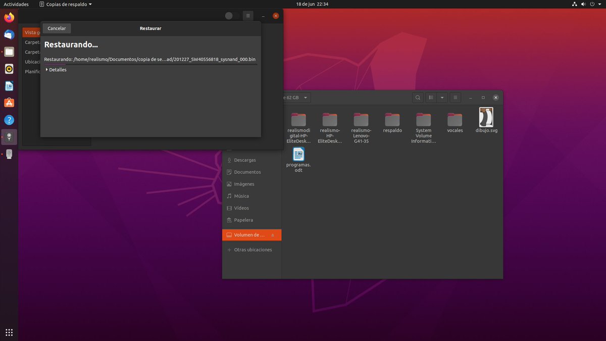
Task: Select the Ubicaci... sidebar tab
Action: click(x=32, y=62)
